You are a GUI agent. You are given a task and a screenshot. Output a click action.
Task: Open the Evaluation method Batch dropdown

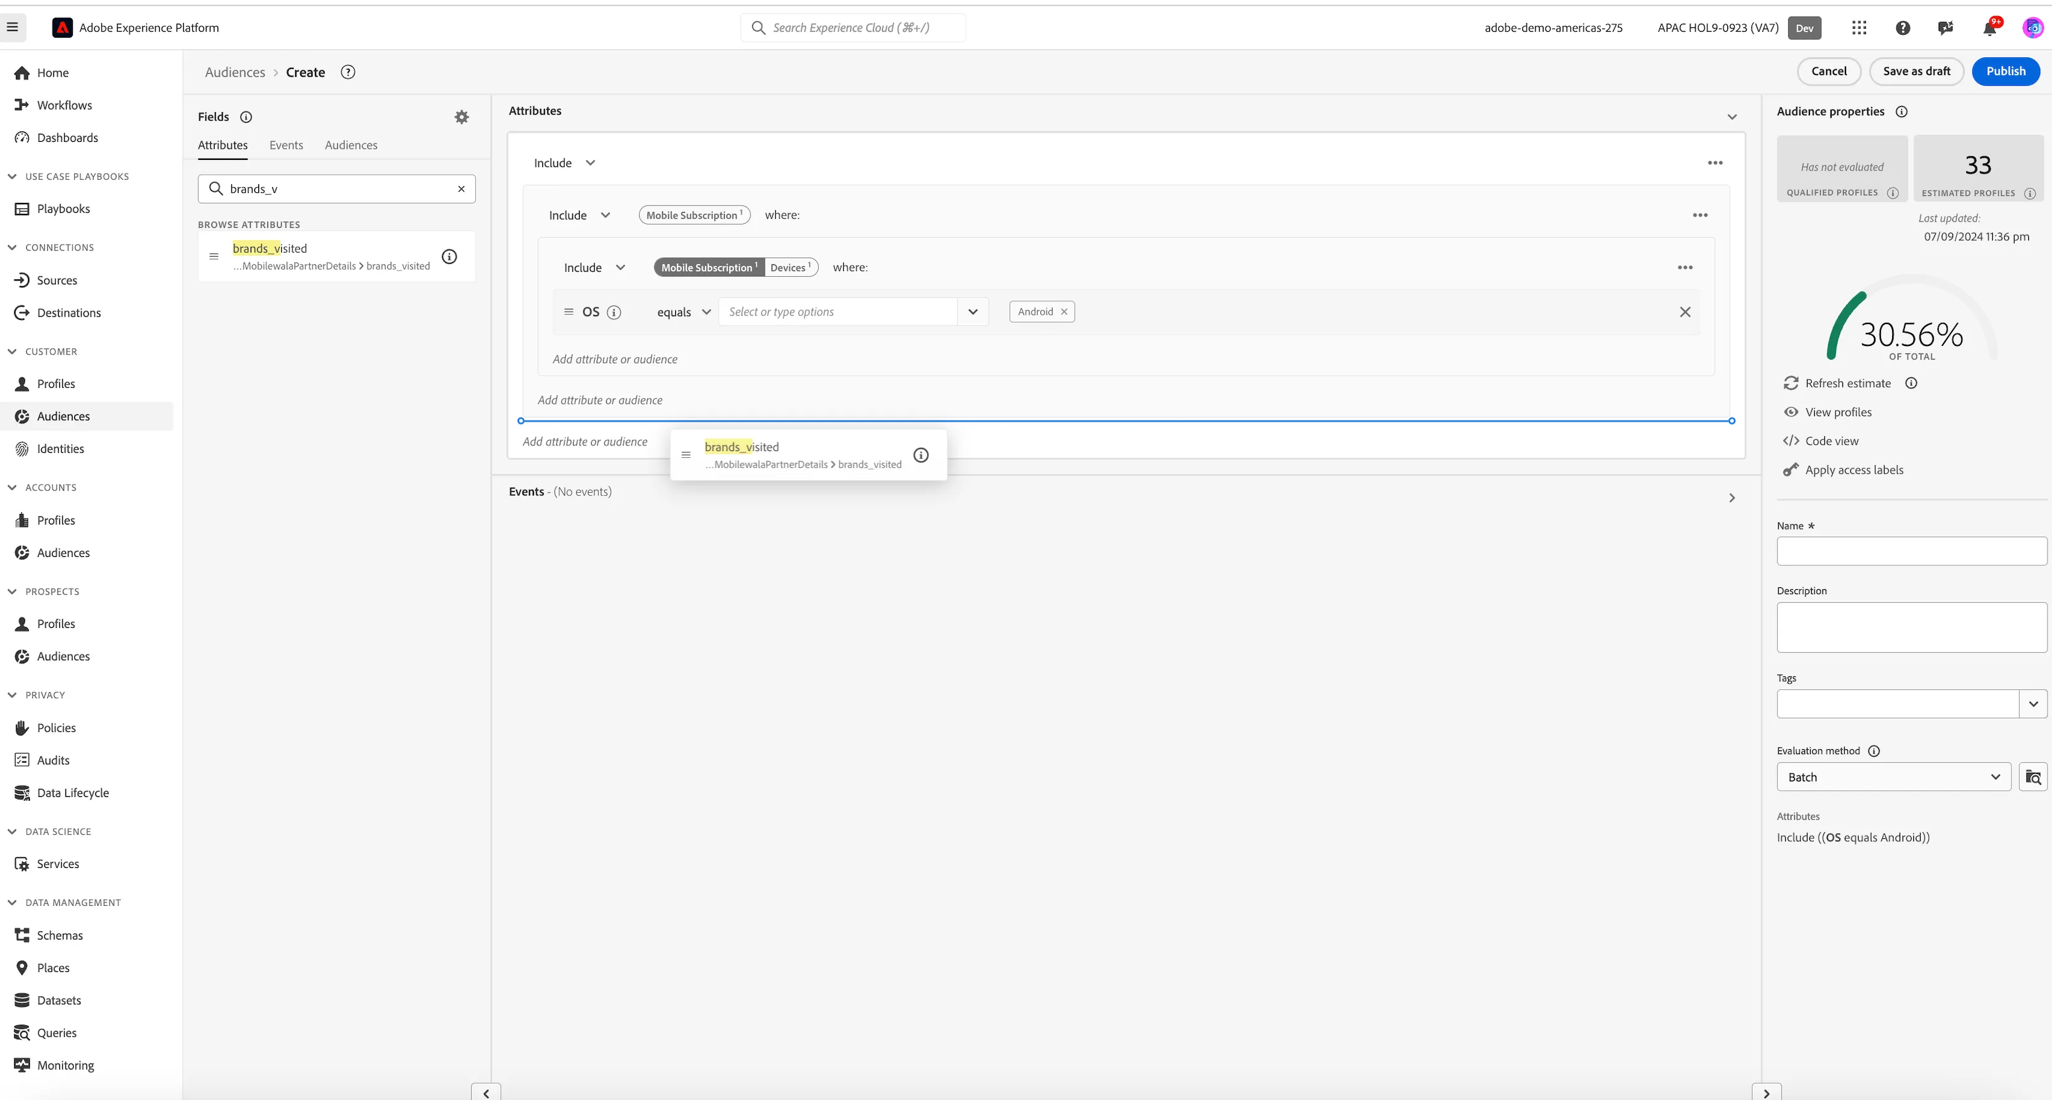(x=1893, y=776)
